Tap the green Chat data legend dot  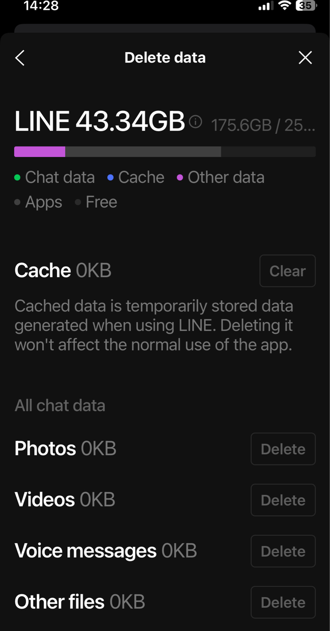click(18, 177)
